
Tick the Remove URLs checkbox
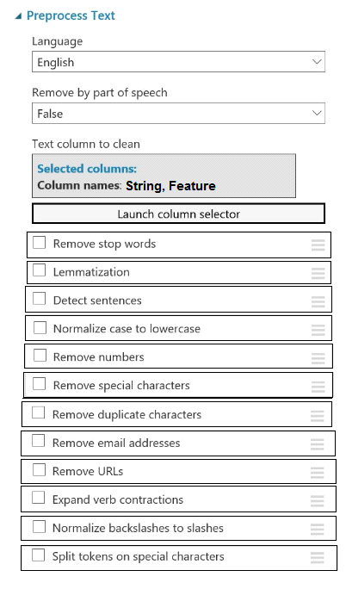39,470
